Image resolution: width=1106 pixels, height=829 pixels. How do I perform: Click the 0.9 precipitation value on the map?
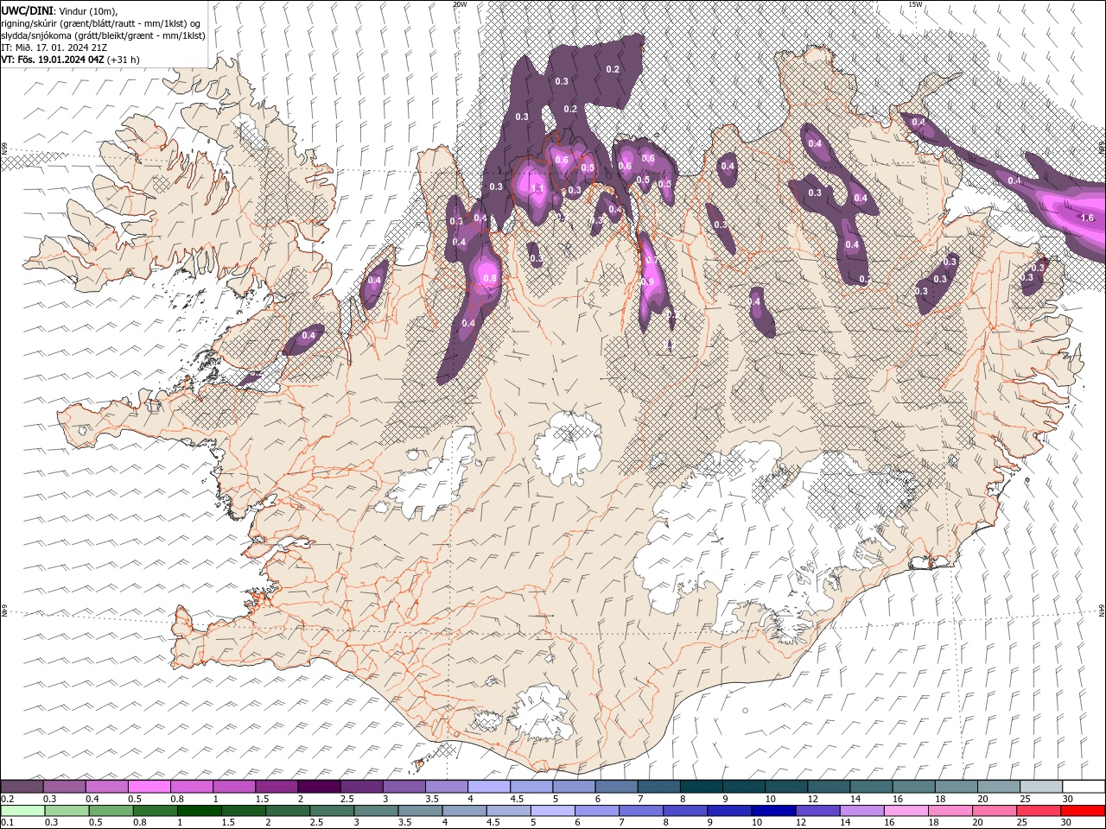[x=647, y=282]
